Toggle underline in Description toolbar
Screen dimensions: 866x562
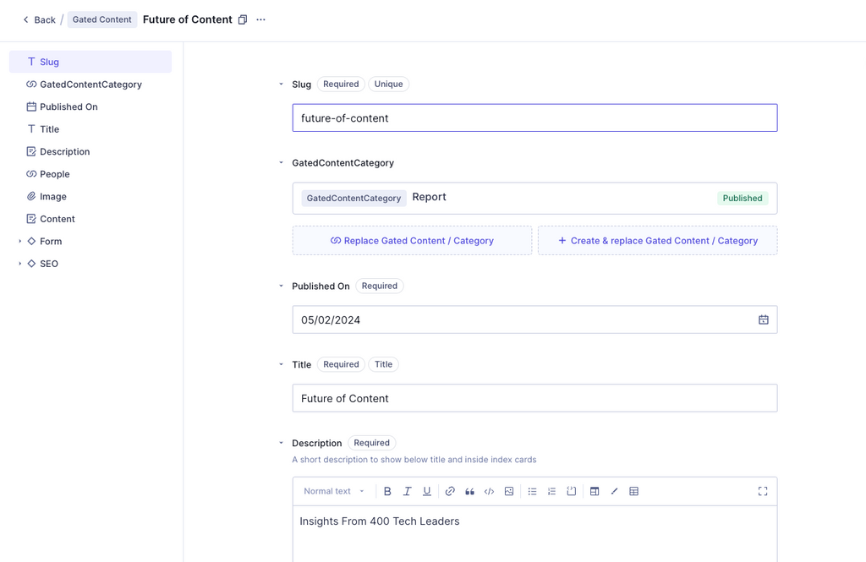pos(426,491)
